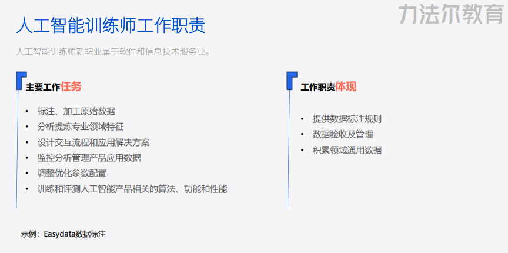The width and height of the screenshot is (508, 253).
Task: Select the bullet 调整优化参数配置
Action: pos(72,173)
